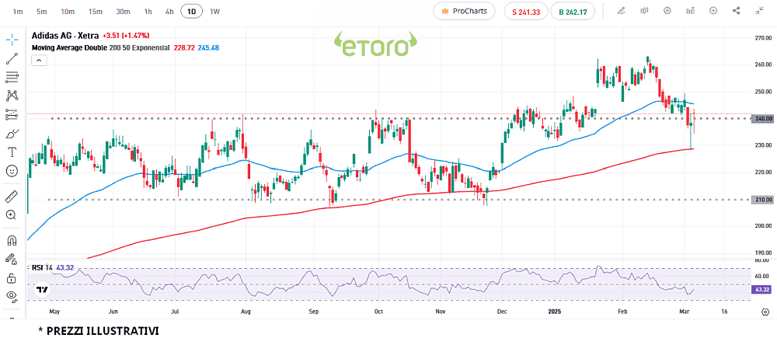Click the Adidas AG - Xetra title
Viewport: 777px width, 338px height.
click(65, 36)
